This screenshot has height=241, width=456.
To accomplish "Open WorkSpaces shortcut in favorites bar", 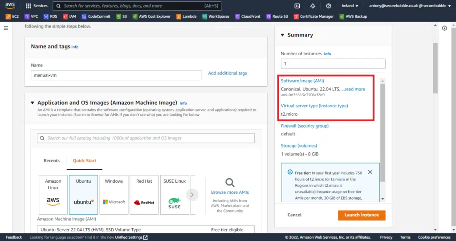I will [x=216, y=16].
